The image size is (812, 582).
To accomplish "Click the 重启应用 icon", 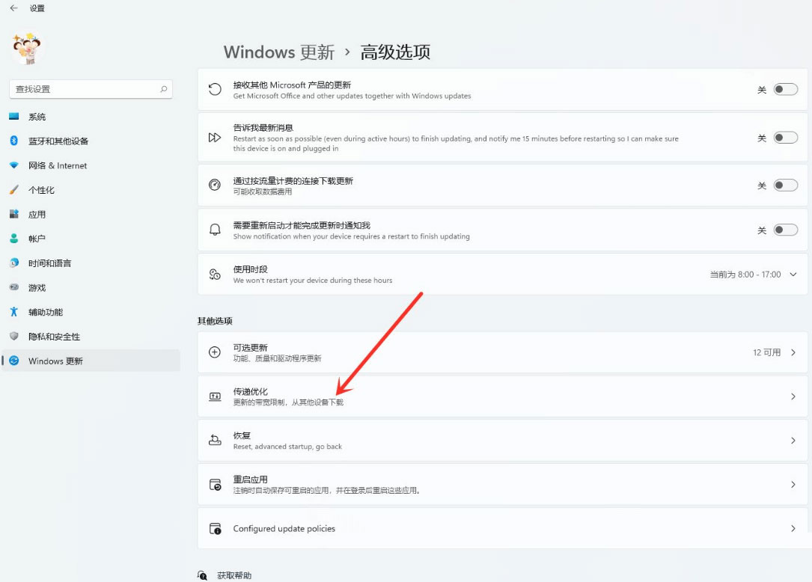I will coord(215,485).
